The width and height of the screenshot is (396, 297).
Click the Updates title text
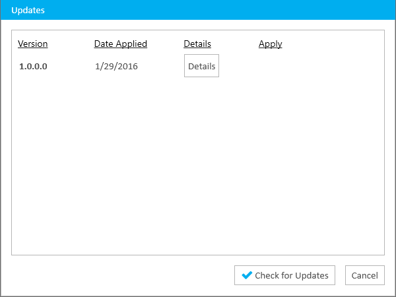(x=28, y=10)
